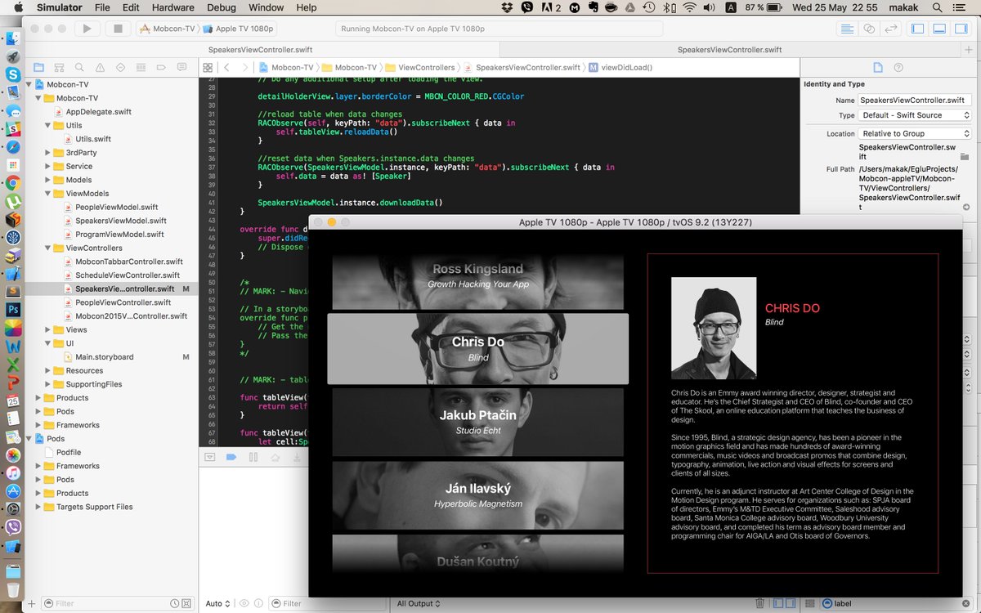Open the Auto variables view dropdown

218,603
